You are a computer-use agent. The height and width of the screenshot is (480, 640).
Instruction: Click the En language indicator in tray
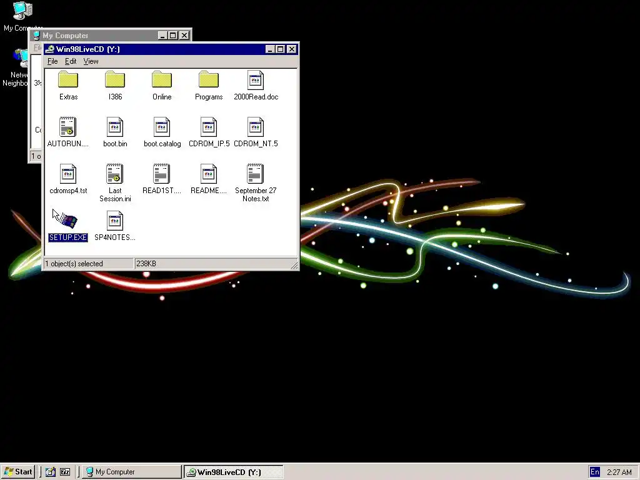595,472
